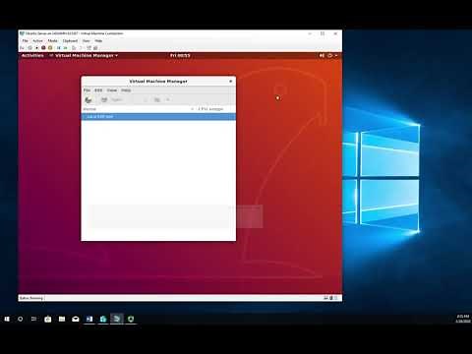Click Open button in Virtual Machine Manager toolbar
Viewport: 472px width, 354px height.
pyautogui.click(x=111, y=100)
